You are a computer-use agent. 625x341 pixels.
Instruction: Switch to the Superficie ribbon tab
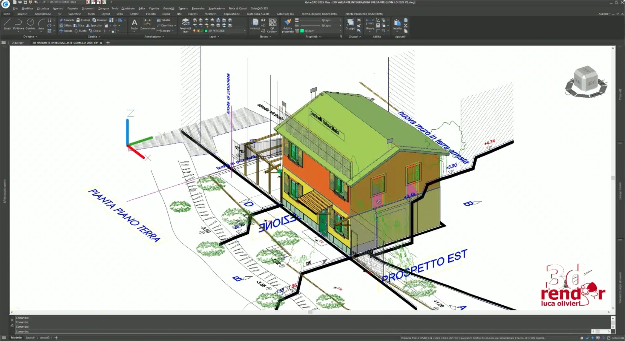coord(75,14)
